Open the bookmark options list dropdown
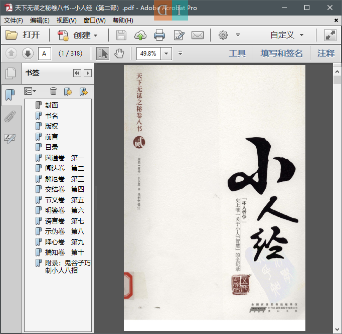 click(30, 91)
